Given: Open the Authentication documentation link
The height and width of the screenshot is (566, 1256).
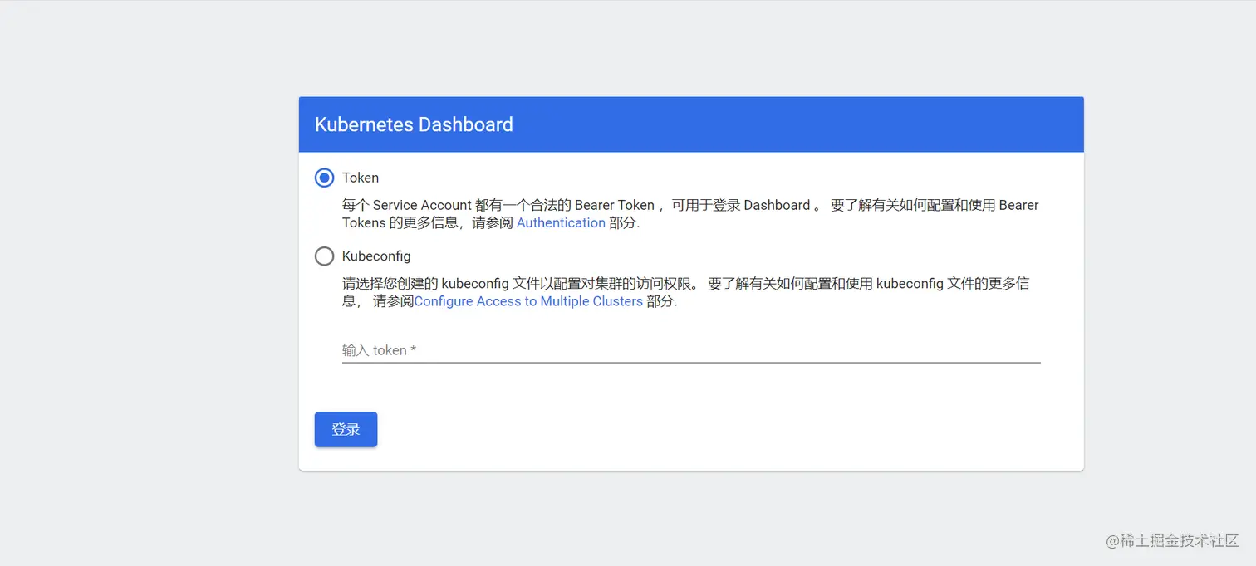Looking at the screenshot, I should tap(561, 222).
